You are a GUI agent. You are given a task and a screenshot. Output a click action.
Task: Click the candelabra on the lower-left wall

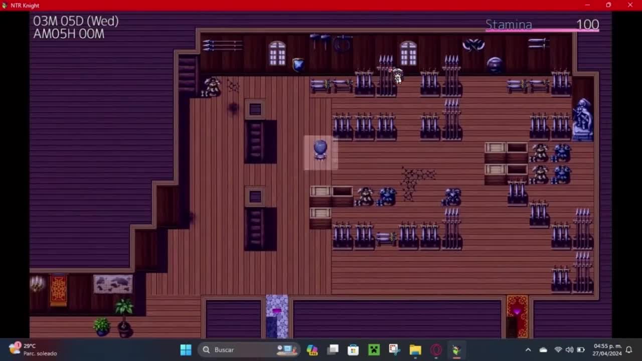click(x=37, y=284)
